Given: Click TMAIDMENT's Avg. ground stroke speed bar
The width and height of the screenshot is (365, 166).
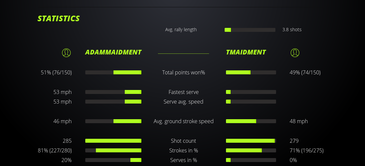Looking at the screenshot, I should pyautogui.click(x=251, y=121).
